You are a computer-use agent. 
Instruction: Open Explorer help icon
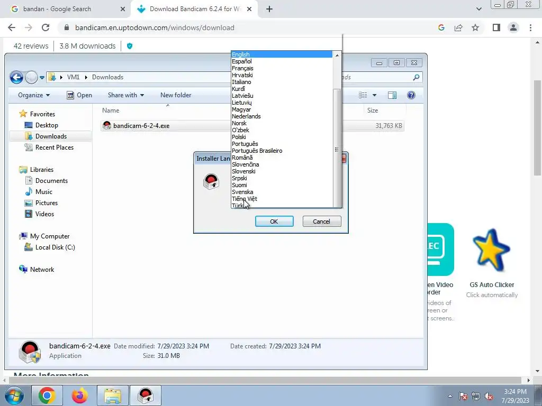point(411,95)
